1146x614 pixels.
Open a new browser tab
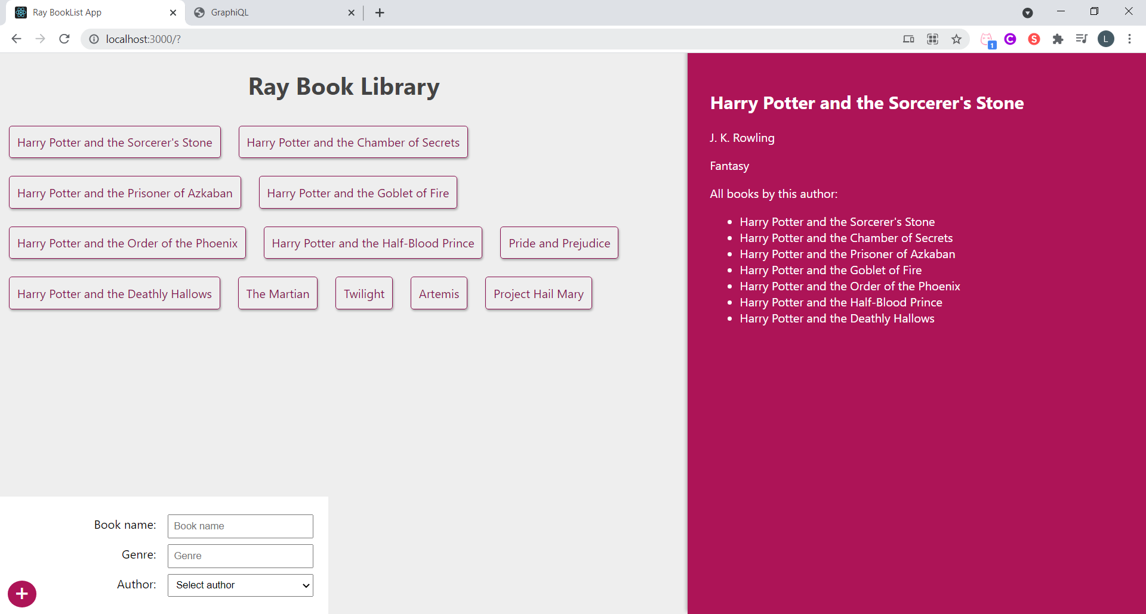380,13
